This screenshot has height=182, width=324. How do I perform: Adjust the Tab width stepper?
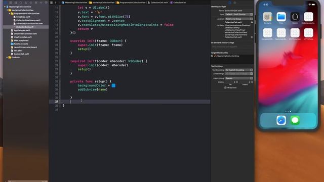coord(237,82)
